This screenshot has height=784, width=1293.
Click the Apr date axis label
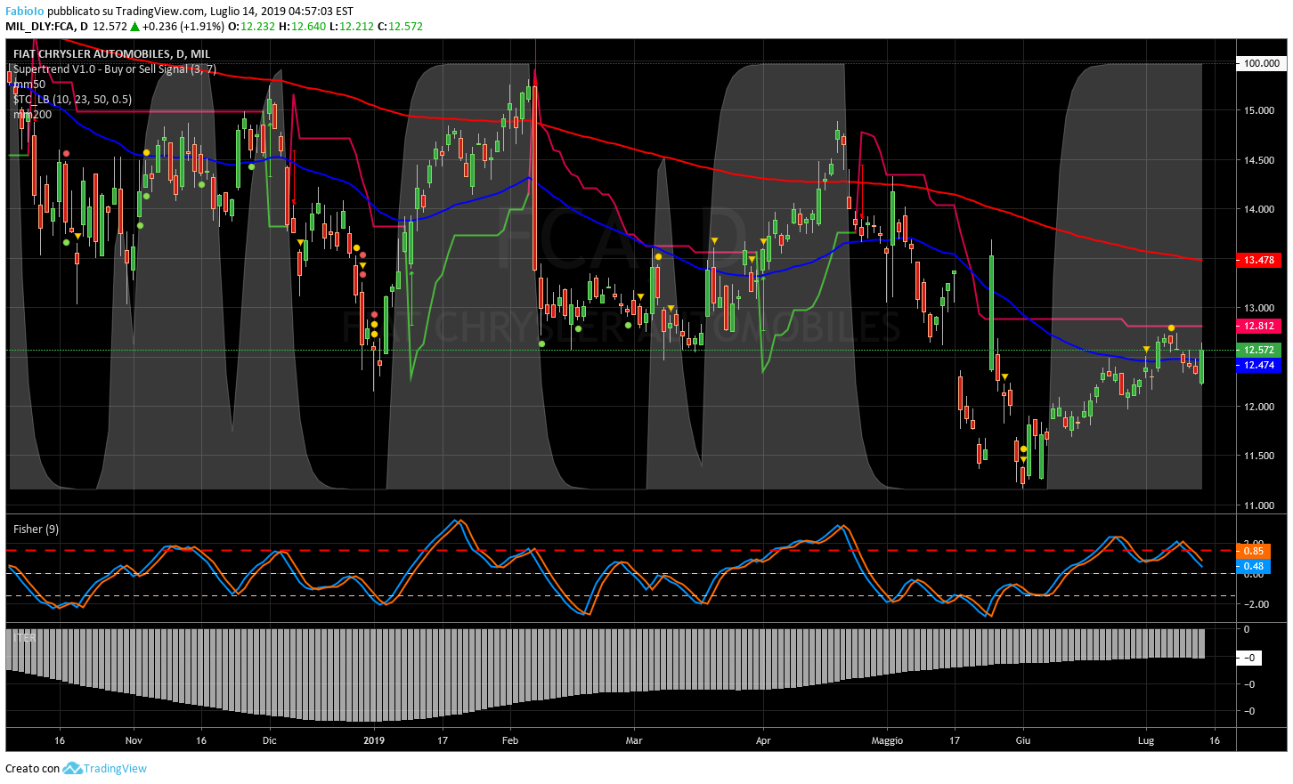763,740
